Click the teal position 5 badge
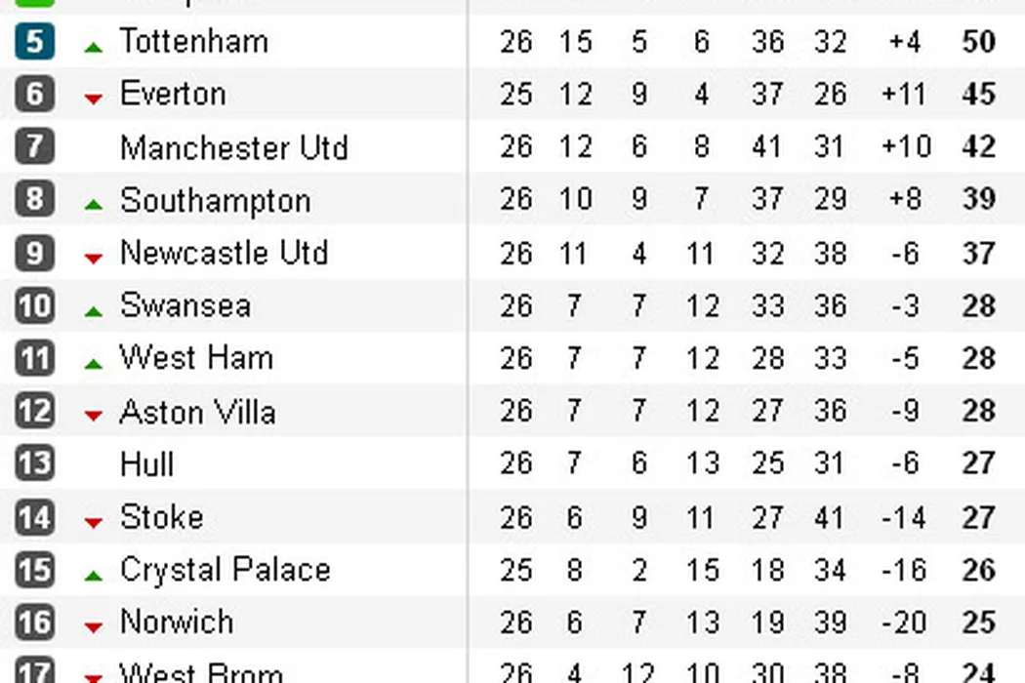 [35, 41]
